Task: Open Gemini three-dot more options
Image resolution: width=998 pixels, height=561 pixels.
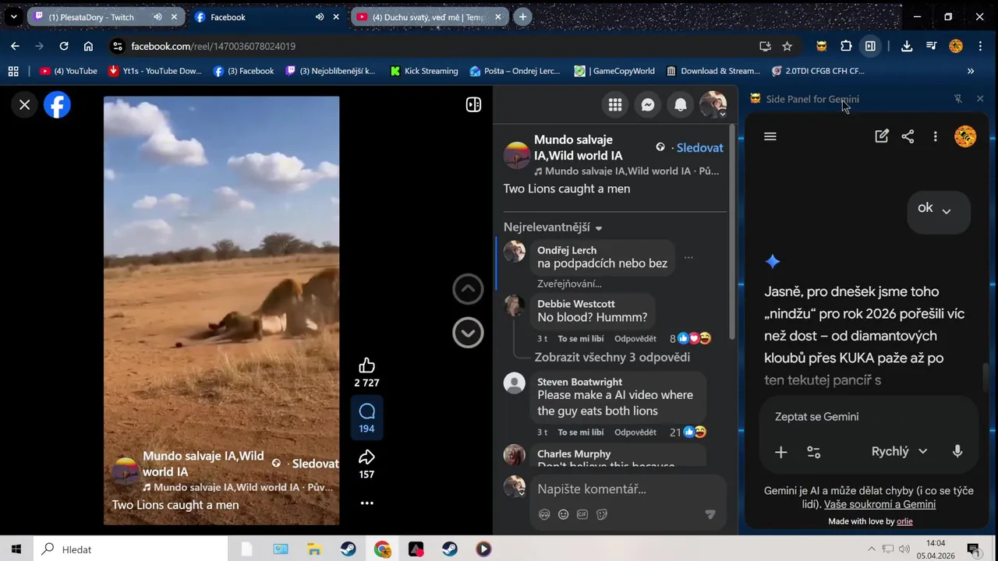Action: pyautogui.click(x=935, y=136)
